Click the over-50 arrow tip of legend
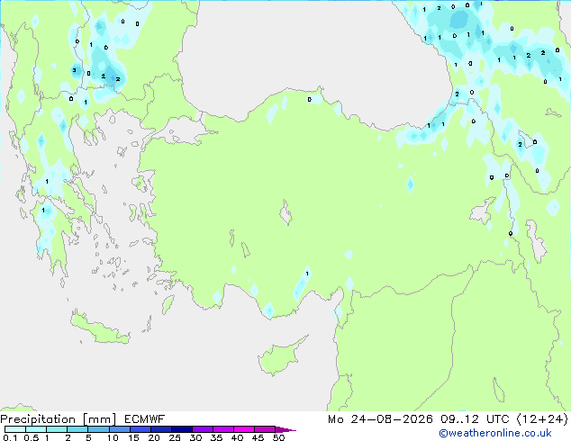 [x=285, y=429]
